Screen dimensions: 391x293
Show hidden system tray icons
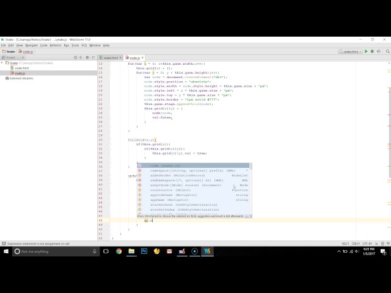click(338, 251)
